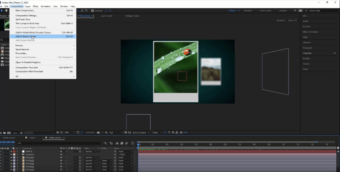Click the workspace overflow chevrons
This screenshot has height=172, width=340.
pyautogui.click(x=295, y=10)
